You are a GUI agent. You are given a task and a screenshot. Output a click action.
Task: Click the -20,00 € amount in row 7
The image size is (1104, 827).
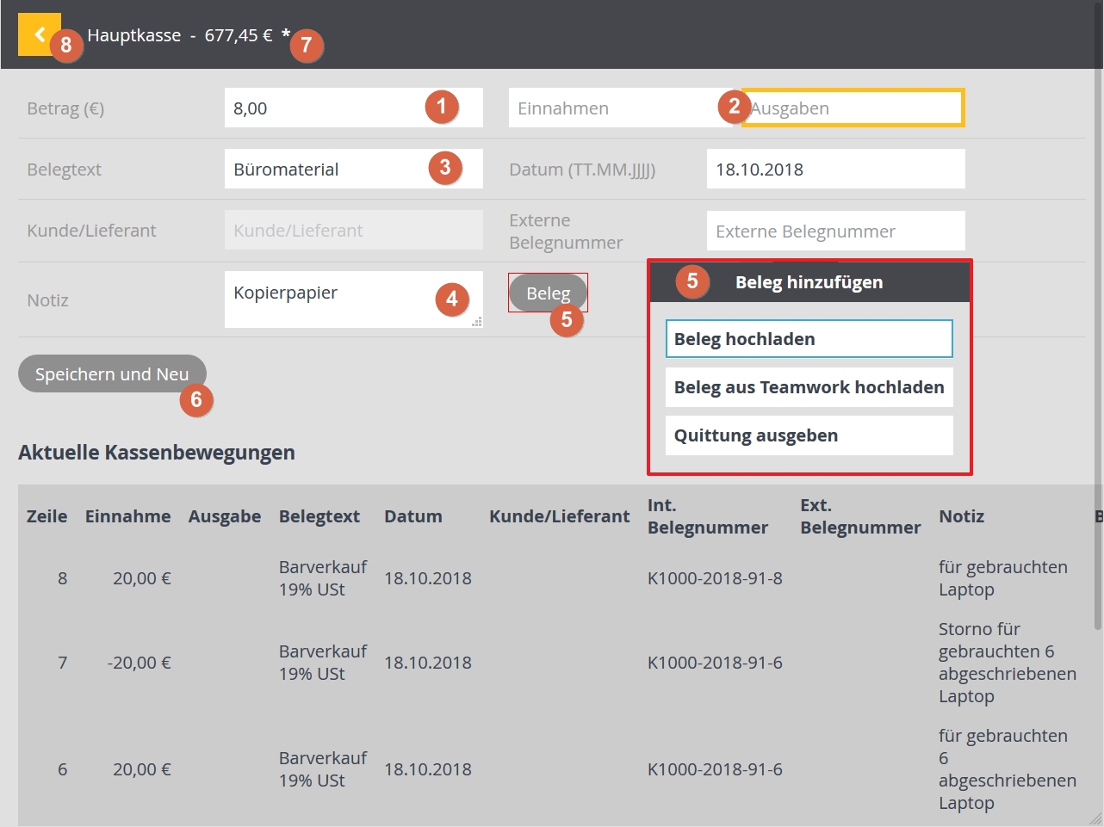point(139,663)
